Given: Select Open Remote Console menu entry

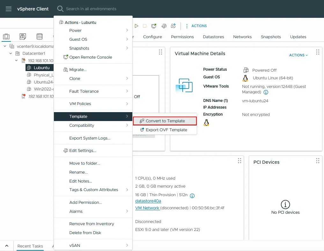Looking at the screenshot, I should coord(93,57).
